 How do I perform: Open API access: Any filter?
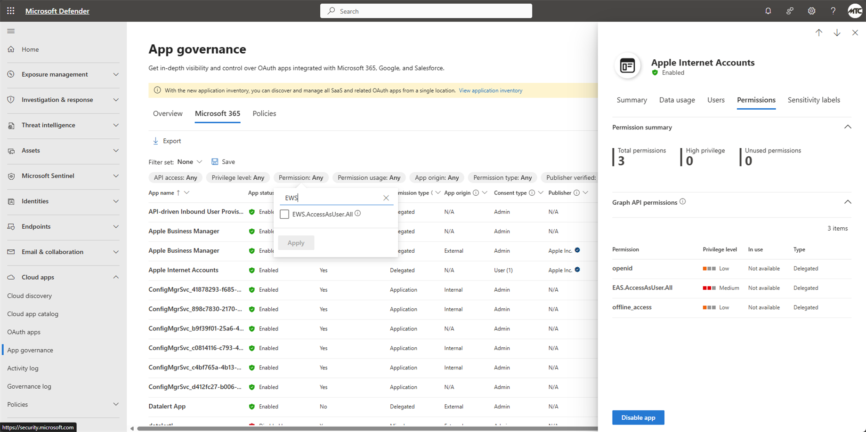coord(175,177)
